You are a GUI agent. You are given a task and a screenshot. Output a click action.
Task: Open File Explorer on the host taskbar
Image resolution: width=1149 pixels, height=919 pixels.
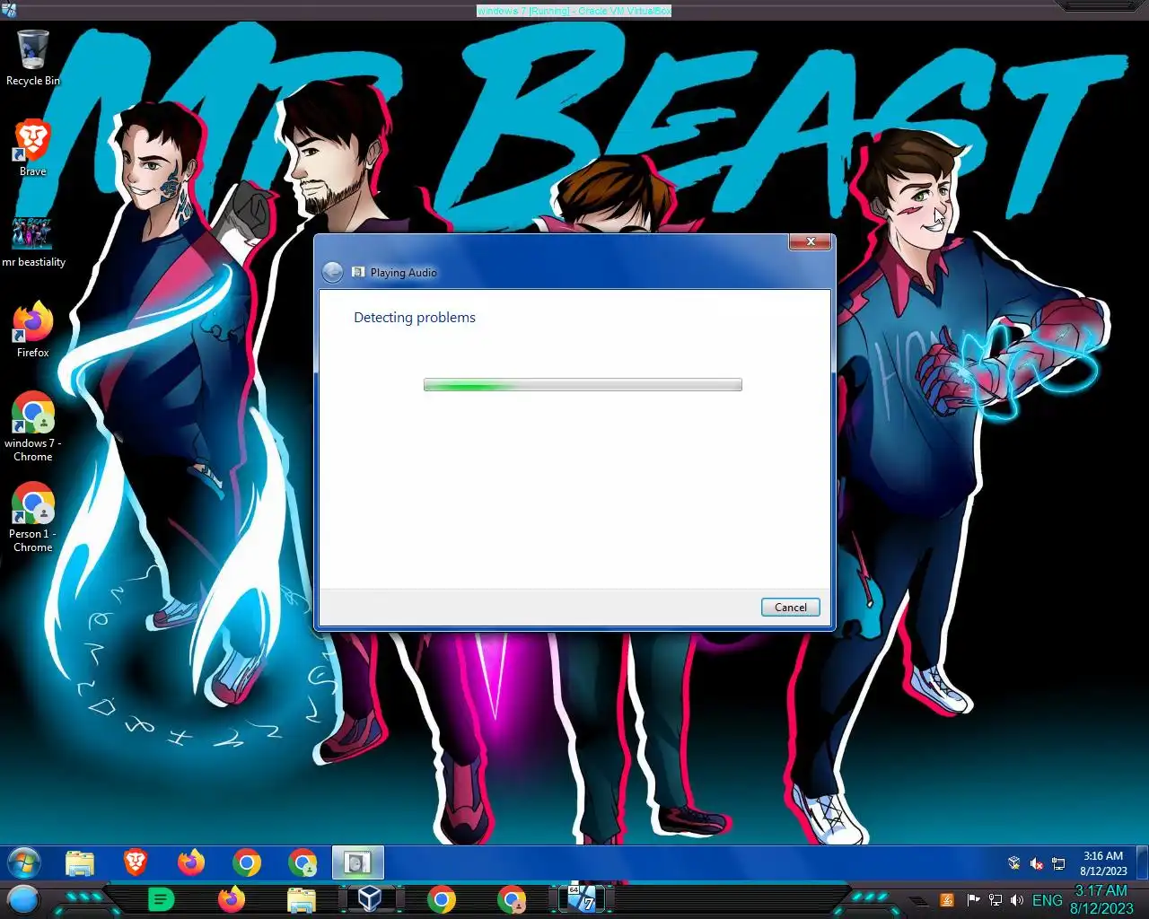pos(302,899)
